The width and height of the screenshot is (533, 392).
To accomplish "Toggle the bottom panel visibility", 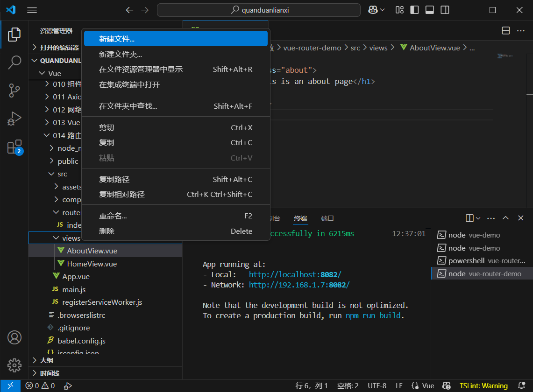I will 430,10.
